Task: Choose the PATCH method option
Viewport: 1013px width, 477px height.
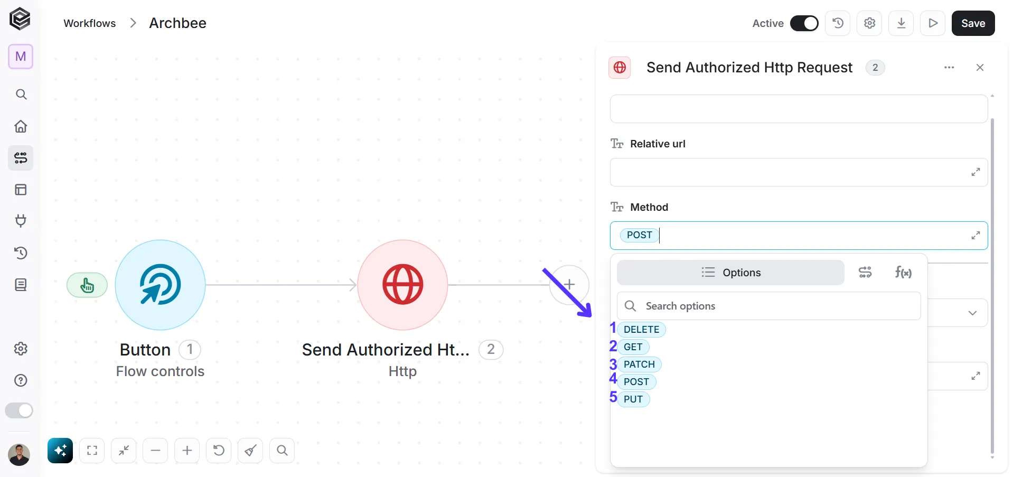Action: [x=639, y=364]
